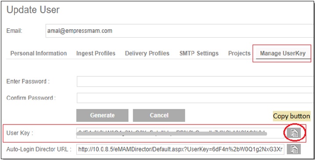Viewport: 315px width, 160px height.
Task: Copy the Auto-Login Director URL
Action: (294, 149)
